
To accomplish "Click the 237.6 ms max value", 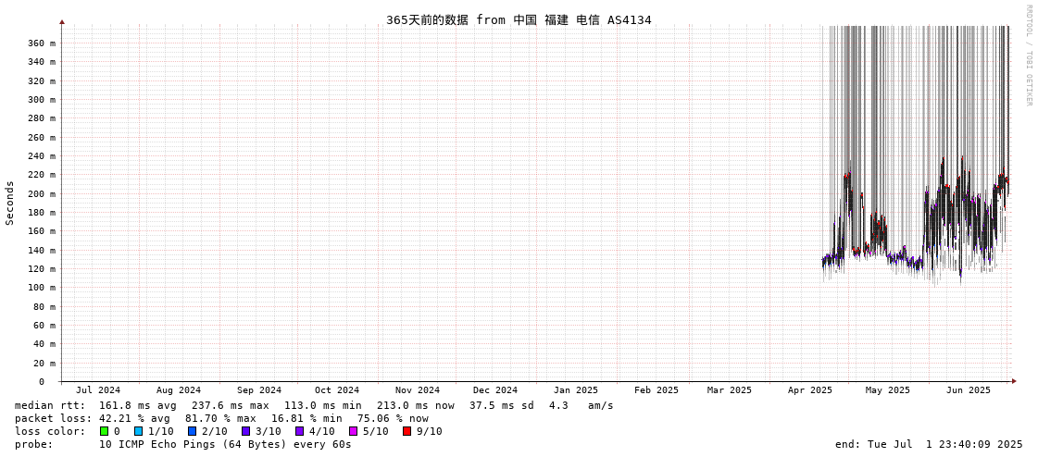I will (232, 405).
